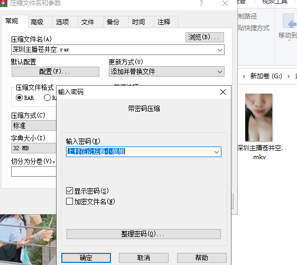The width and height of the screenshot is (297, 265).
Task: Enable encrypt file names checkbox
Action: click(70, 202)
